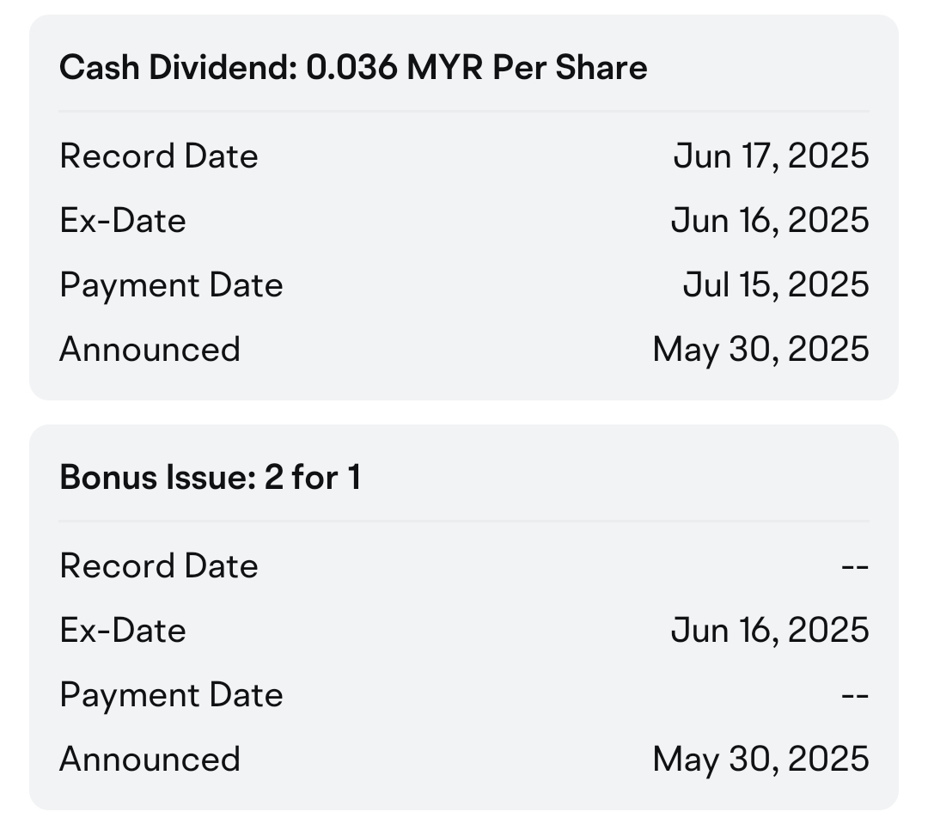Click the Jun 17, 2025 record date value
The width and height of the screenshot is (928, 818).
click(x=771, y=156)
